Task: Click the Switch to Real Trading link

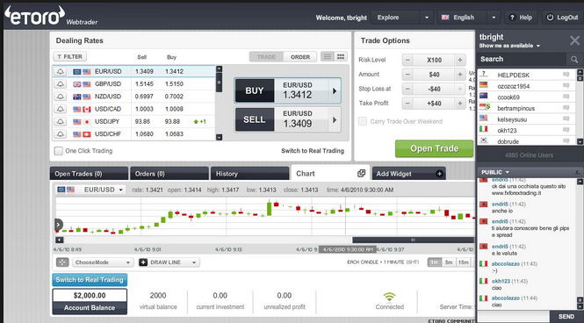Action: coord(313,151)
